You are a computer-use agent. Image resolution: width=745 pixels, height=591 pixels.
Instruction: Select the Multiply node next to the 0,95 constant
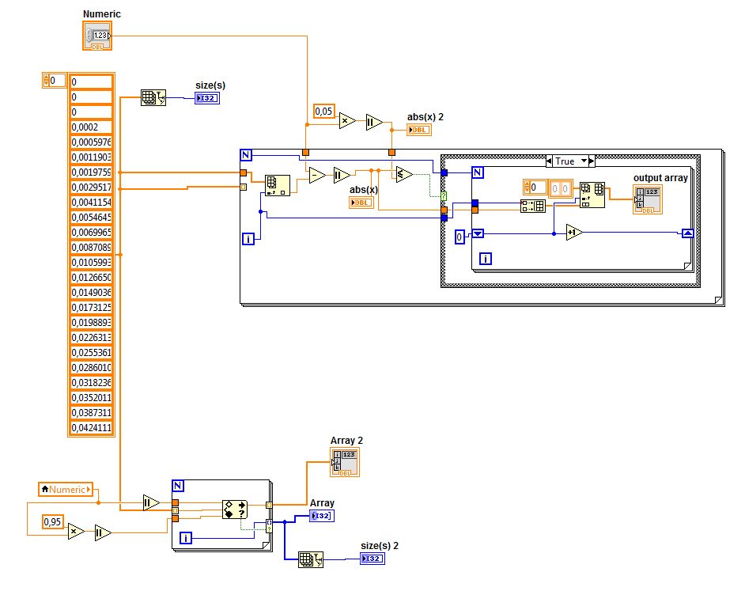(76, 531)
